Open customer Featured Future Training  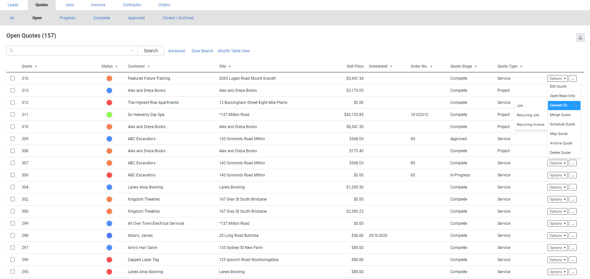(149, 78)
